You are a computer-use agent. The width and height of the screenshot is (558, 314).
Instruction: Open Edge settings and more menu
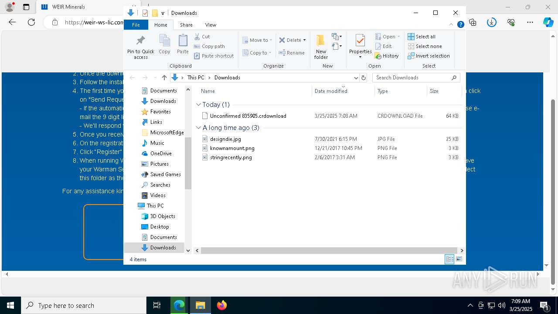point(530,22)
